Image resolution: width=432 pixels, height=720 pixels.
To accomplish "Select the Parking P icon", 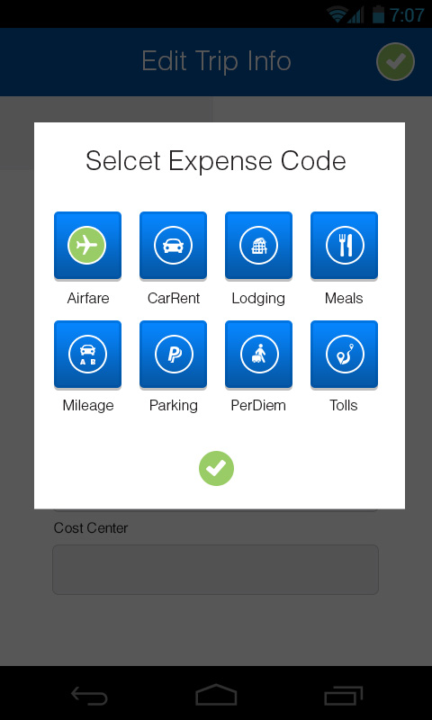I will tap(173, 355).
